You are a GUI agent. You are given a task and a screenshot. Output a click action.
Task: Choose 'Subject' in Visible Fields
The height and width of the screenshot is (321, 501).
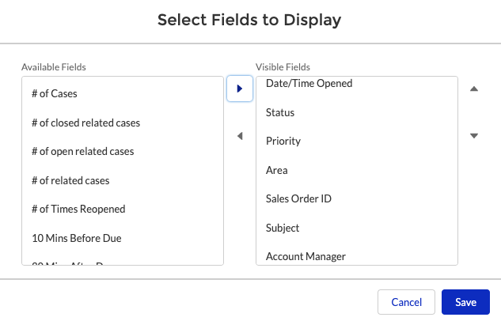coord(357,228)
